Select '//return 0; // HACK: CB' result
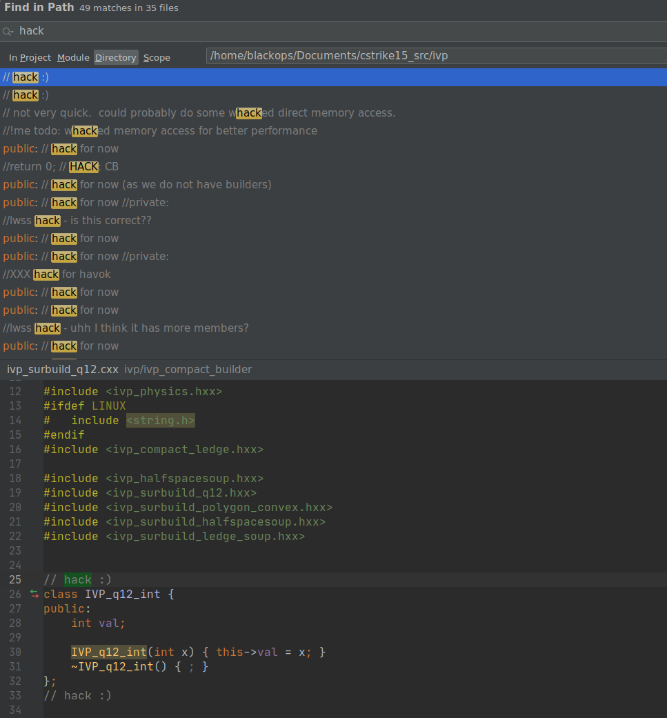This screenshot has height=718, width=667. pyautogui.click(x=61, y=167)
